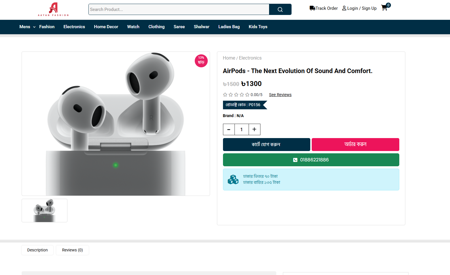Click the inside Dhaka 70 taka text
The height and width of the screenshot is (275, 450).
pos(260,176)
